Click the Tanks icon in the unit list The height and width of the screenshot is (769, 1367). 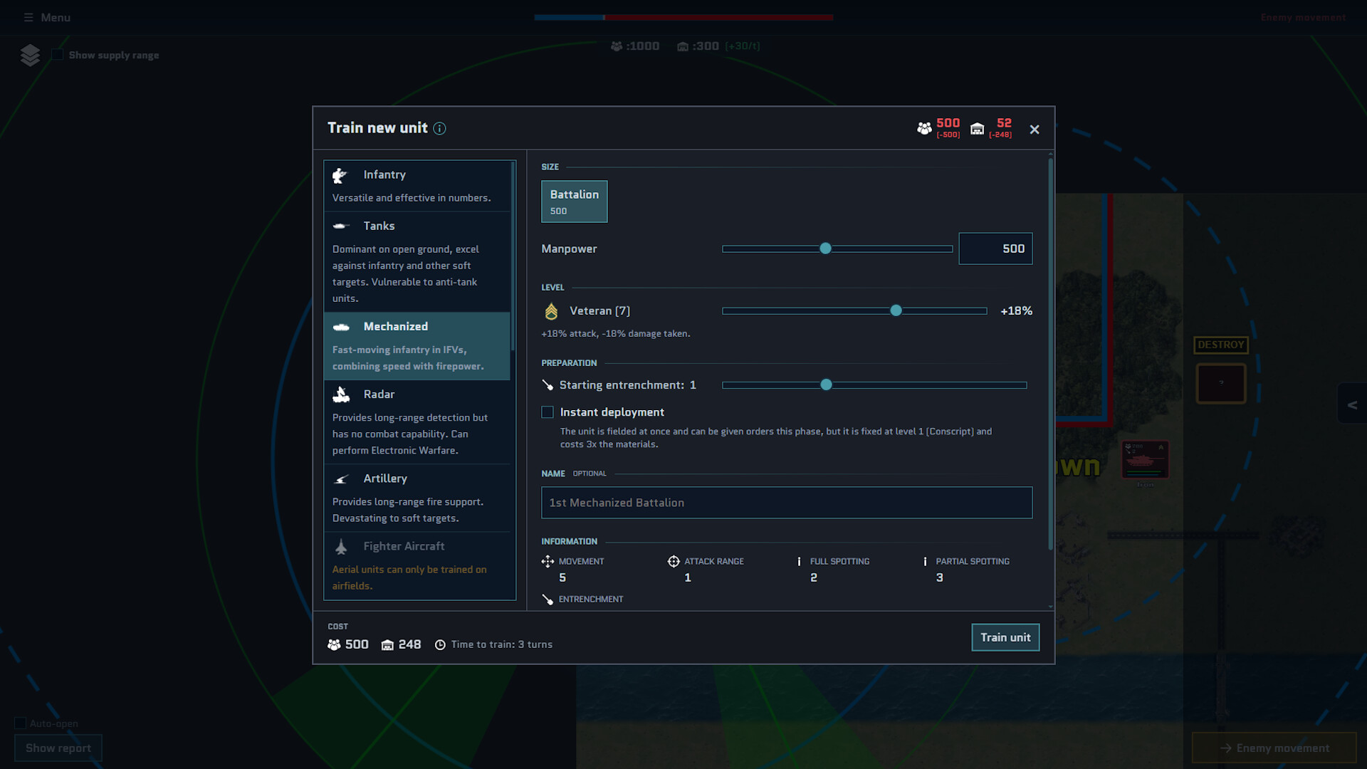(340, 226)
